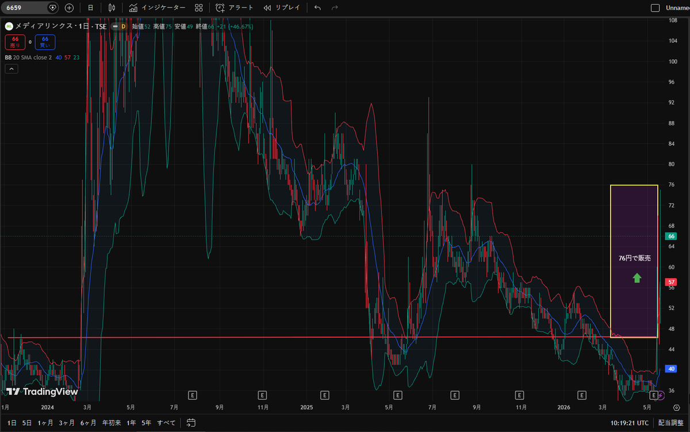This screenshot has height=432, width=690.
Task: Click the 108 price on scale
Action: (x=673, y=20)
